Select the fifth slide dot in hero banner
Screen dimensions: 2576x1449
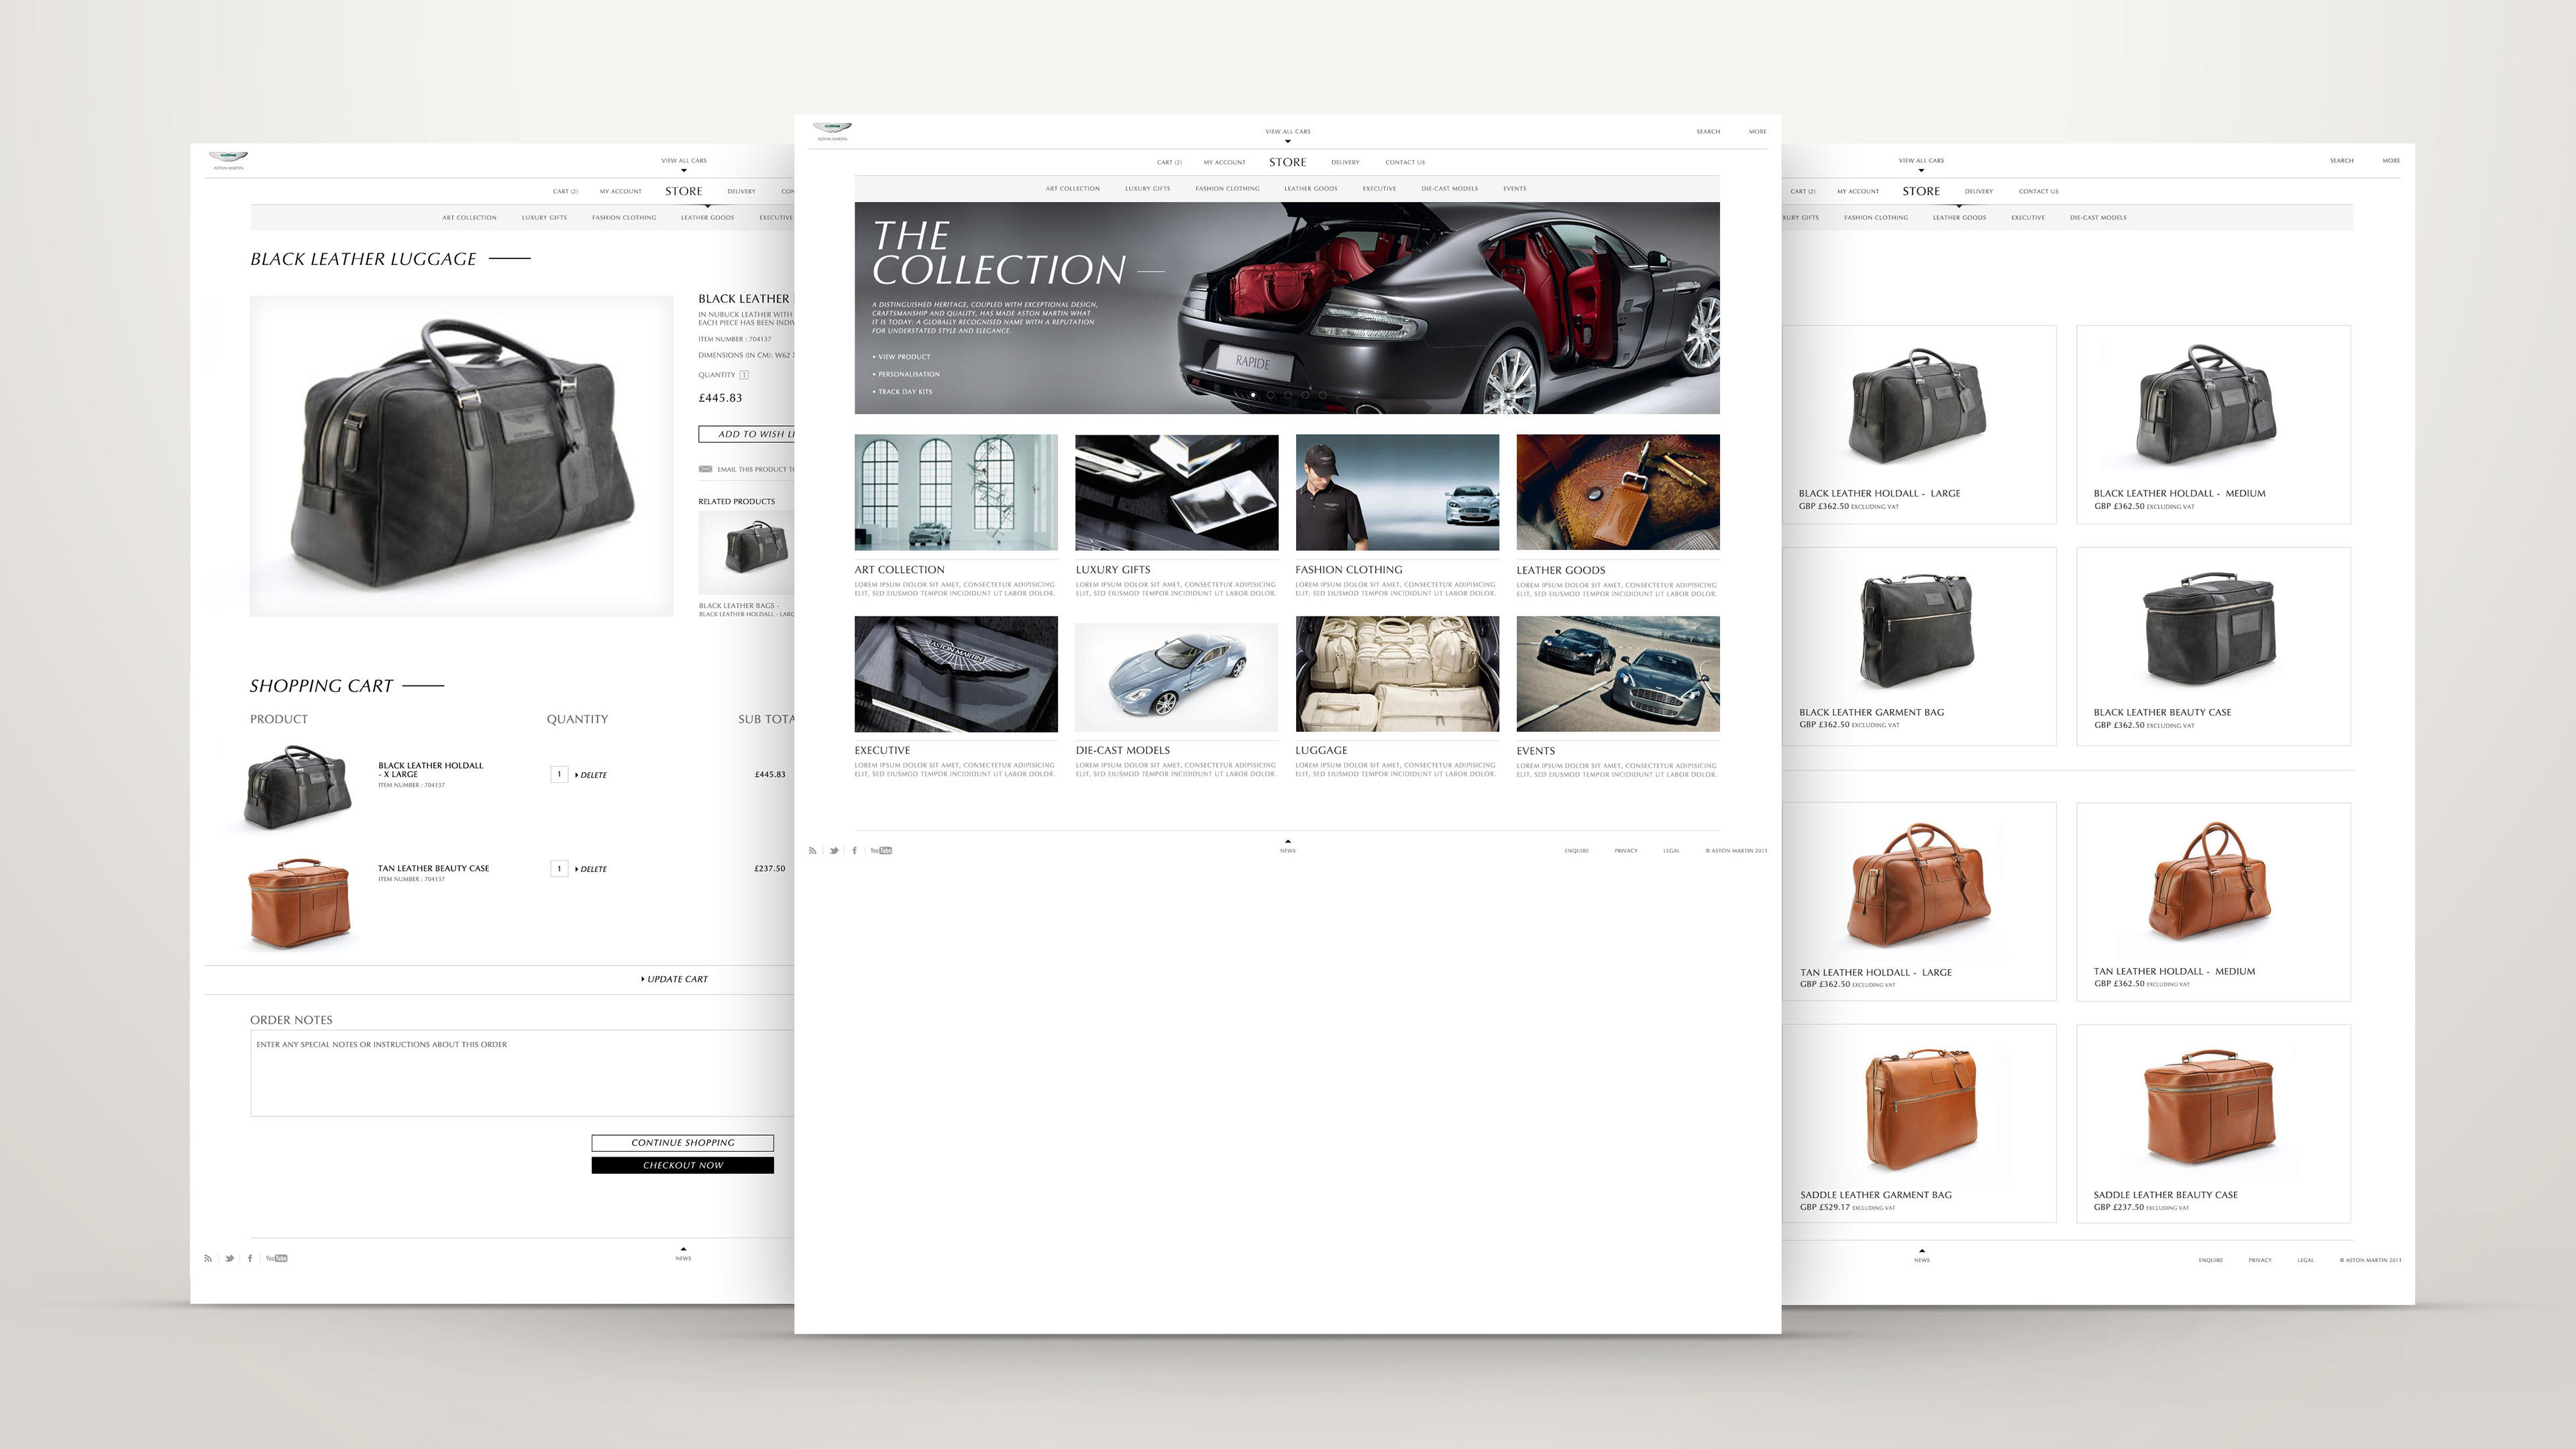[1323, 395]
